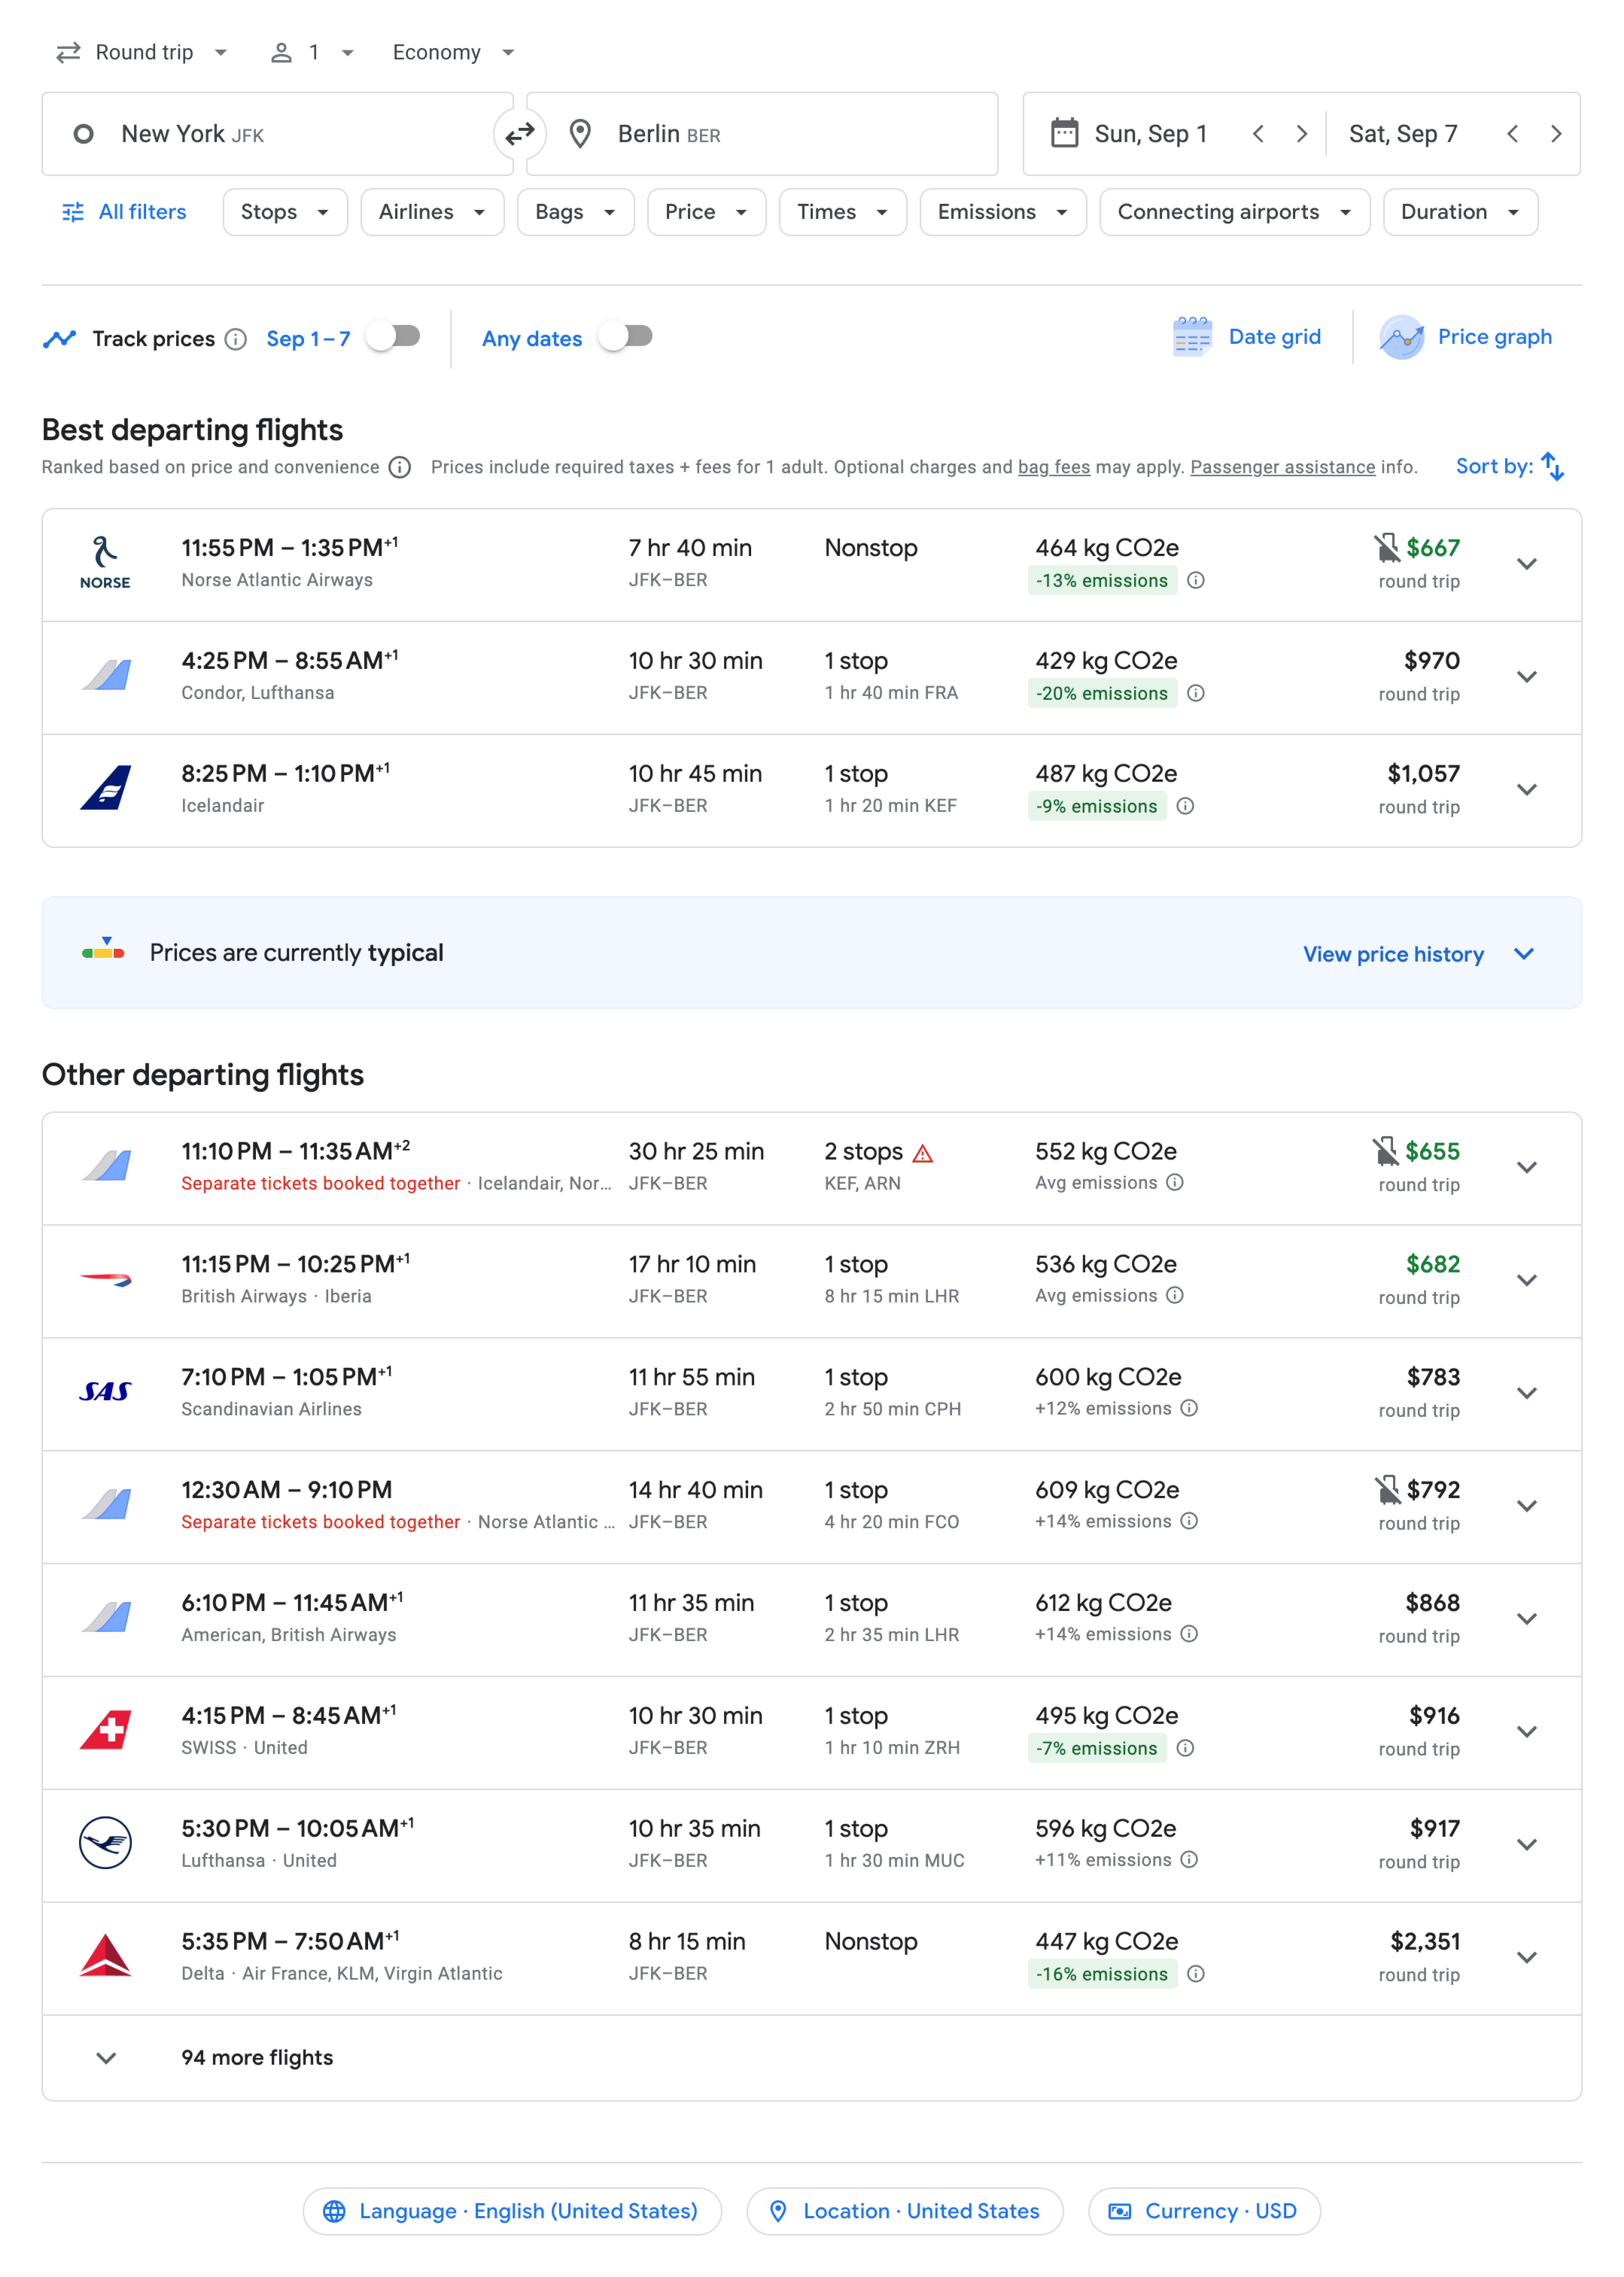Click the Icelandair logo
The width and height of the screenshot is (1624, 2277).
tap(106, 788)
